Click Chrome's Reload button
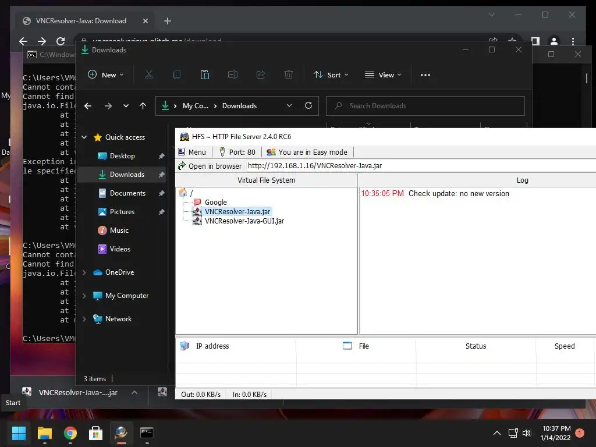The width and height of the screenshot is (596, 447). [x=61, y=41]
